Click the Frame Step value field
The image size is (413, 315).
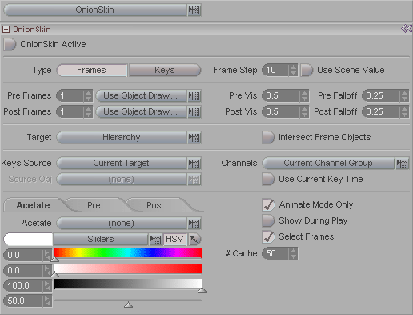(x=275, y=71)
